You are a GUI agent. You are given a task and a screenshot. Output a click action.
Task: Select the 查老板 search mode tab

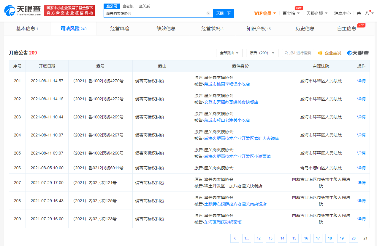pos(128,6)
